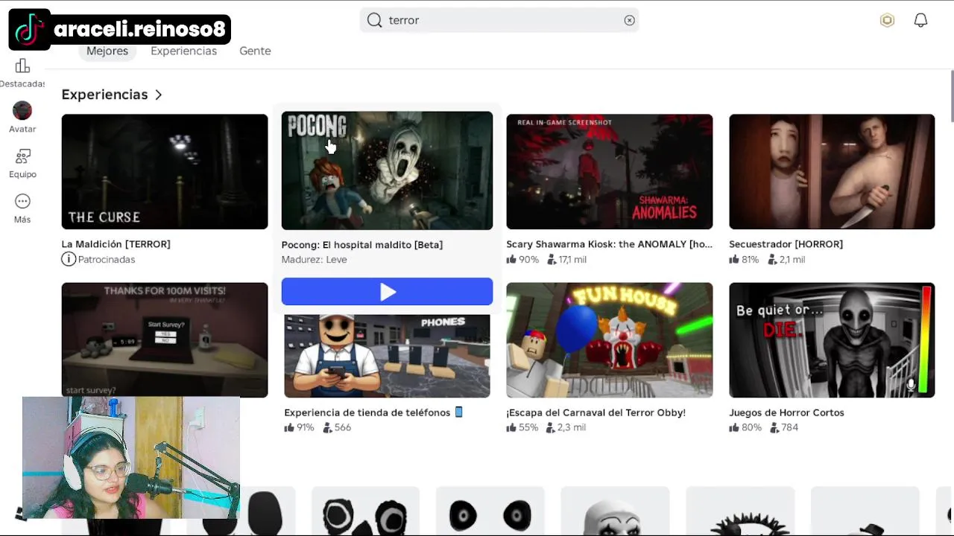Click Escapa del Carnaval del Terror title
Viewport: 954px width, 536px height.
[x=596, y=412]
